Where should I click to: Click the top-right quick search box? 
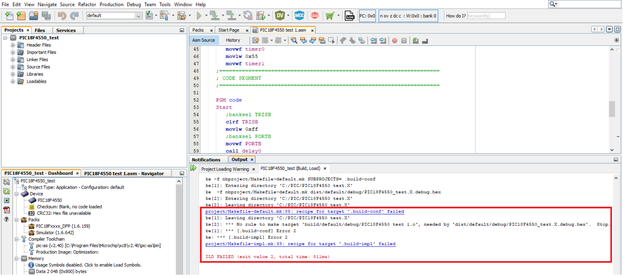tap(584, 4)
